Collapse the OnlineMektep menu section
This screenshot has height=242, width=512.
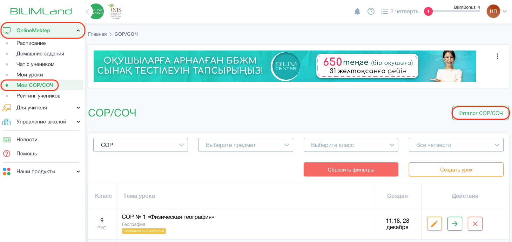click(78, 31)
